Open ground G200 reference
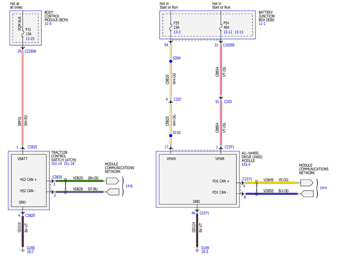This screenshot has height=266, width=345. coord(31,248)
